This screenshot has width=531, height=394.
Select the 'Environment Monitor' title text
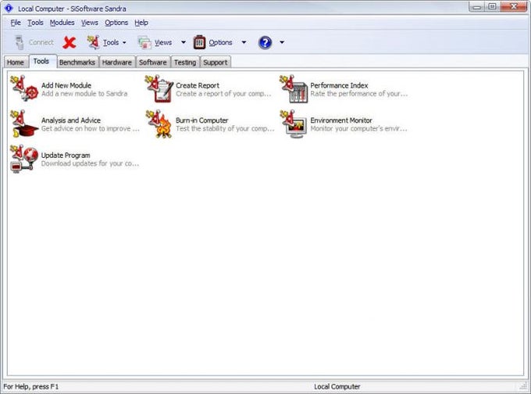[x=341, y=120]
